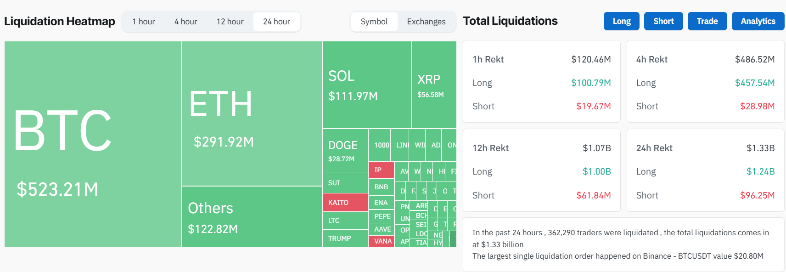786x272 pixels.
Task: Click the BTC tile in heatmap
Action: [x=93, y=144]
